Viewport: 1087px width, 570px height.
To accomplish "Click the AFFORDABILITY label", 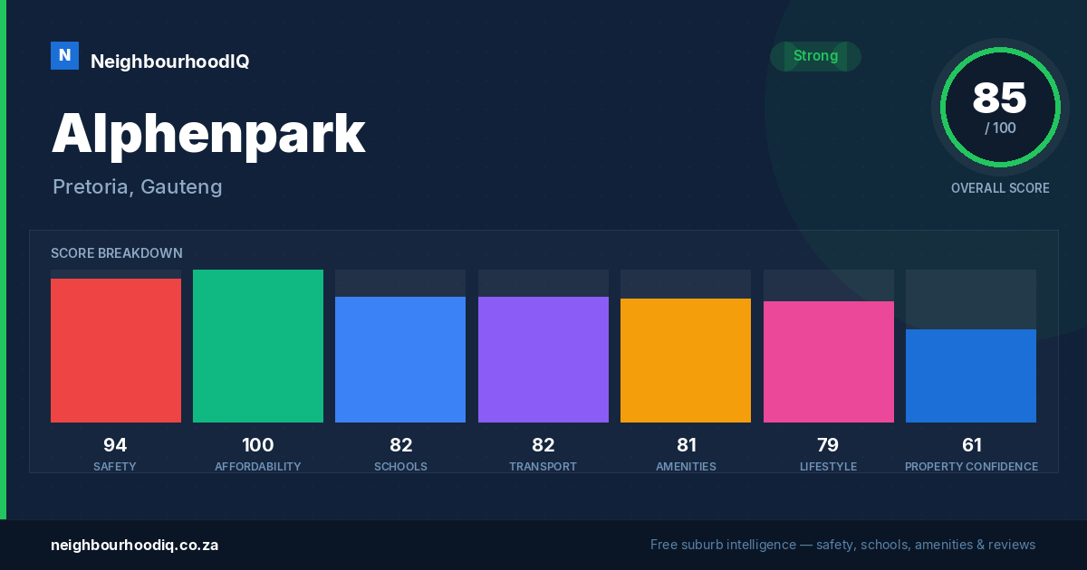I will pyautogui.click(x=258, y=467).
